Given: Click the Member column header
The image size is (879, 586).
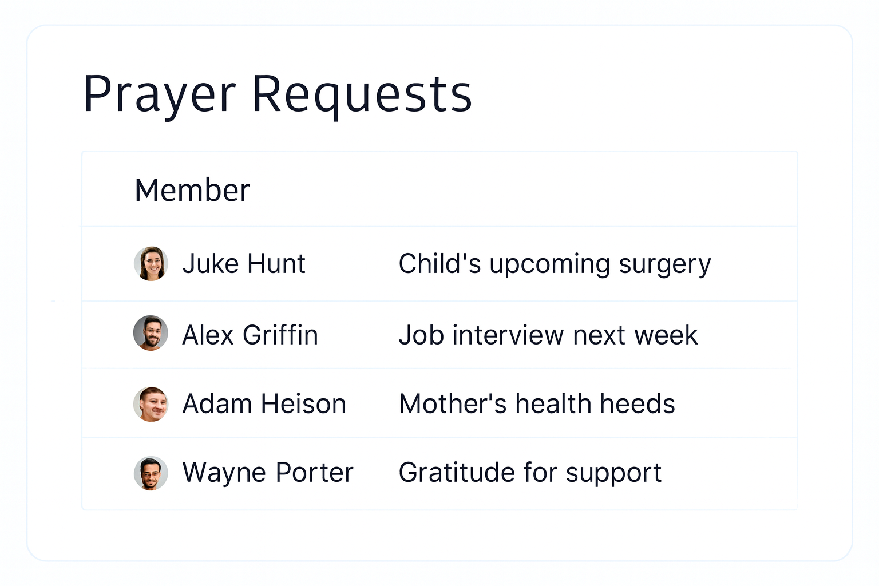Looking at the screenshot, I should click(192, 190).
